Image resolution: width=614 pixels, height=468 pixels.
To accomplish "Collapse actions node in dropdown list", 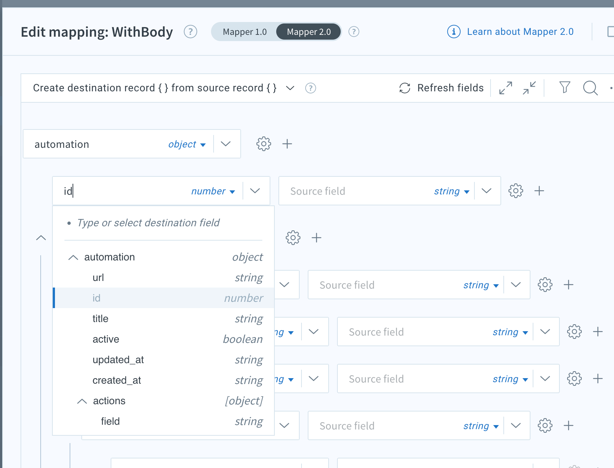I will pyautogui.click(x=82, y=401).
